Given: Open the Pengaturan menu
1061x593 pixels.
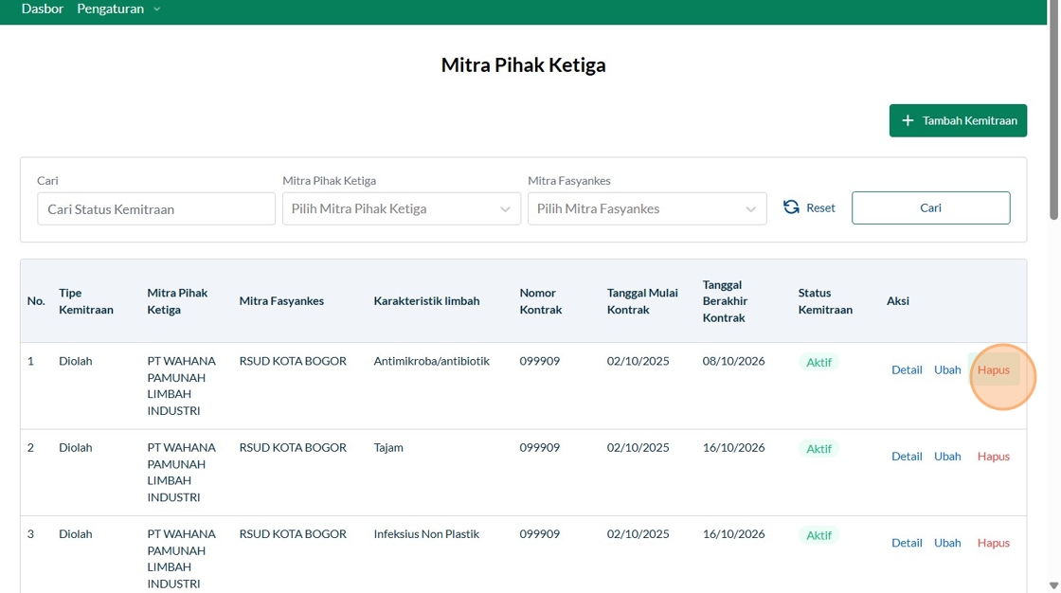Looking at the screenshot, I should [x=110, y=9].
